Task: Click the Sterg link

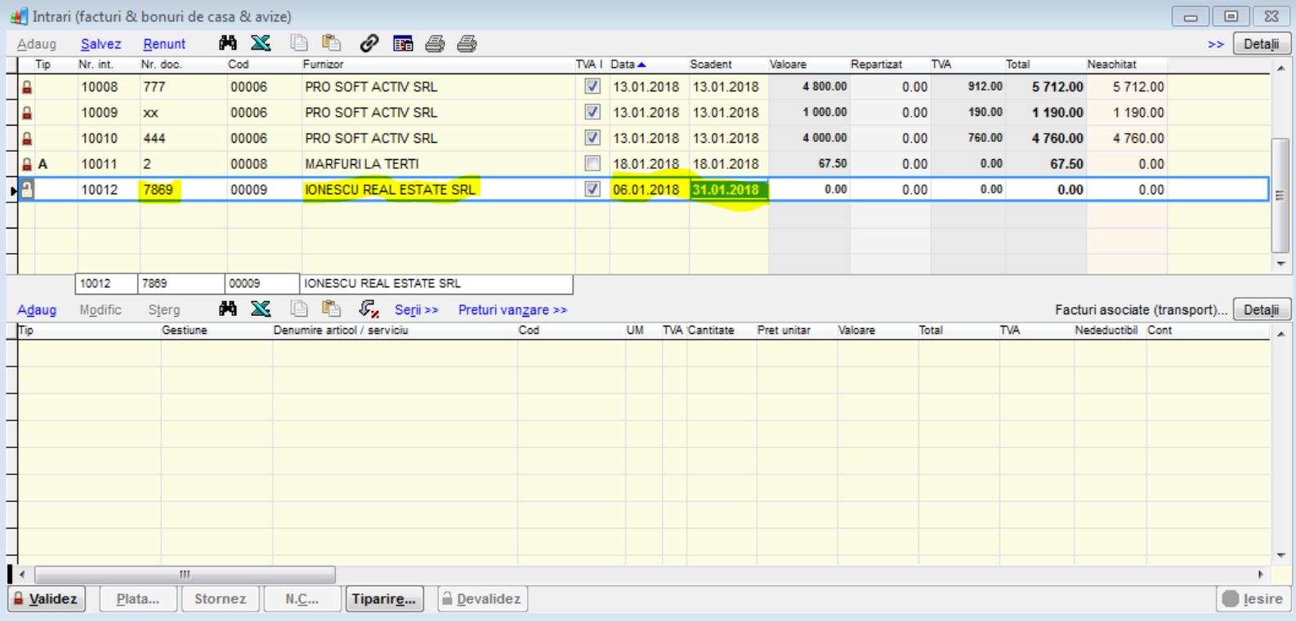Action: 164,309
